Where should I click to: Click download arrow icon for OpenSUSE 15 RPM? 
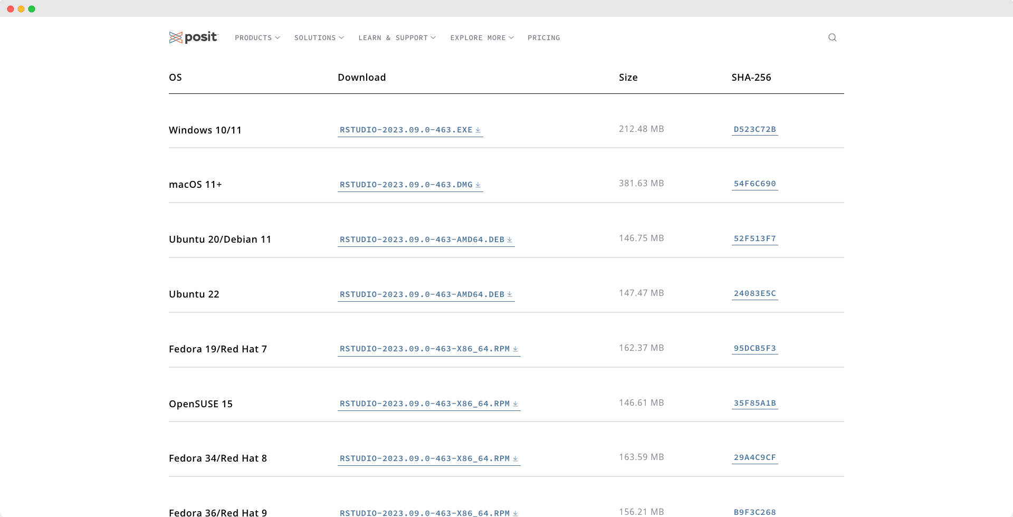click(515, 404)
